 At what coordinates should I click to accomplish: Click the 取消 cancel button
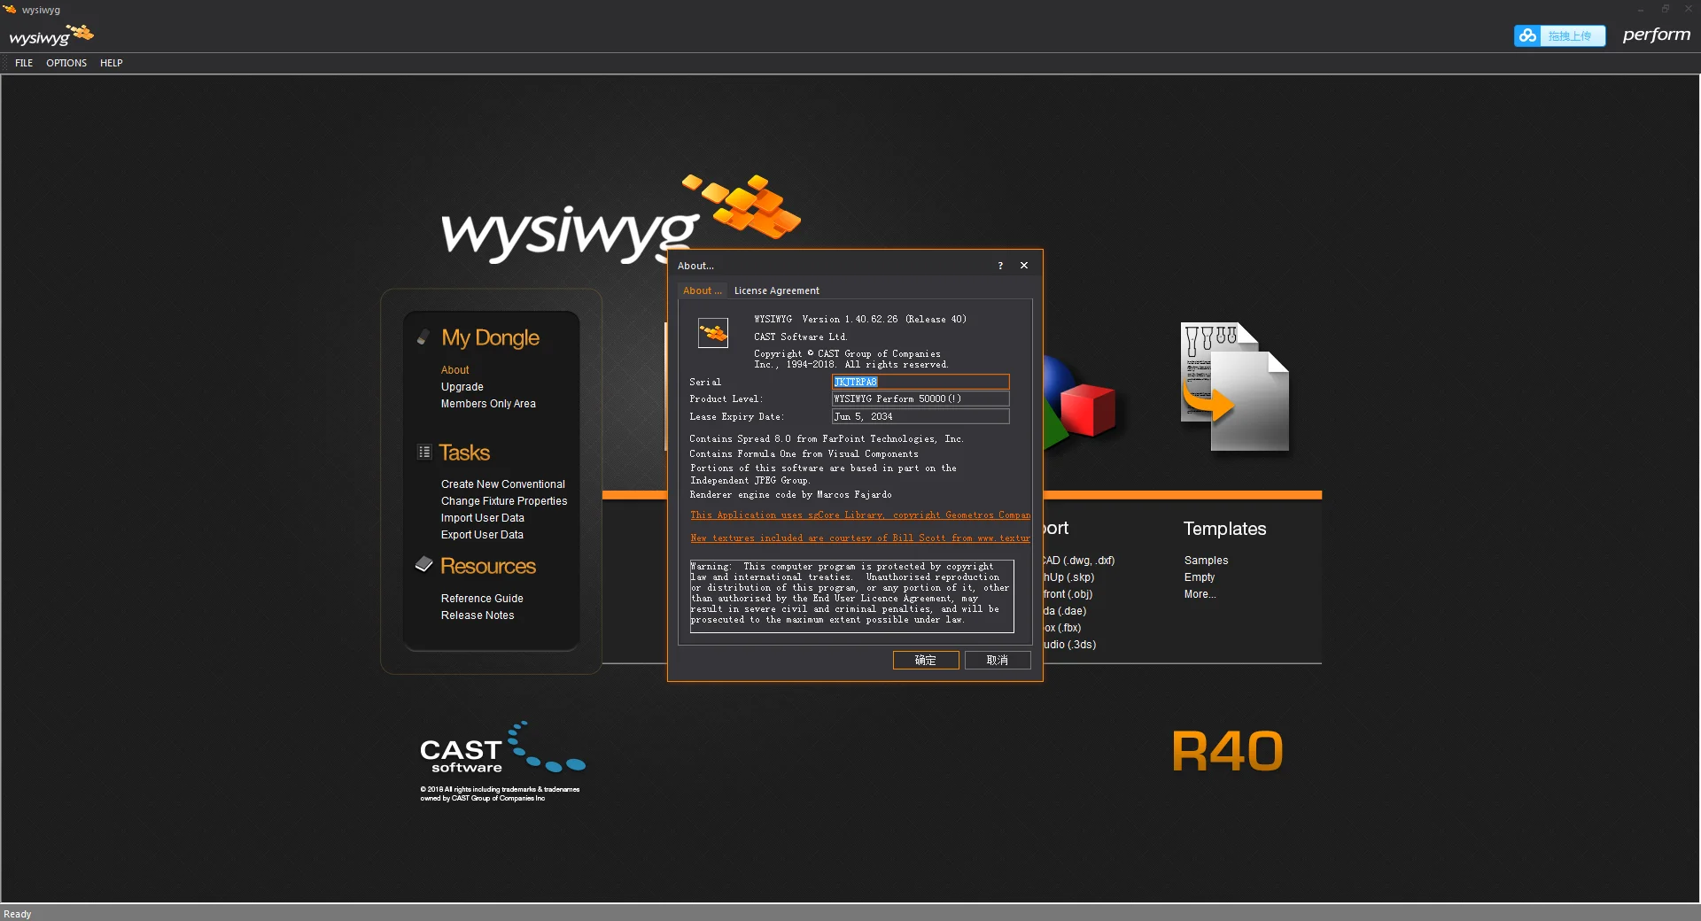(x=998, y=660)
